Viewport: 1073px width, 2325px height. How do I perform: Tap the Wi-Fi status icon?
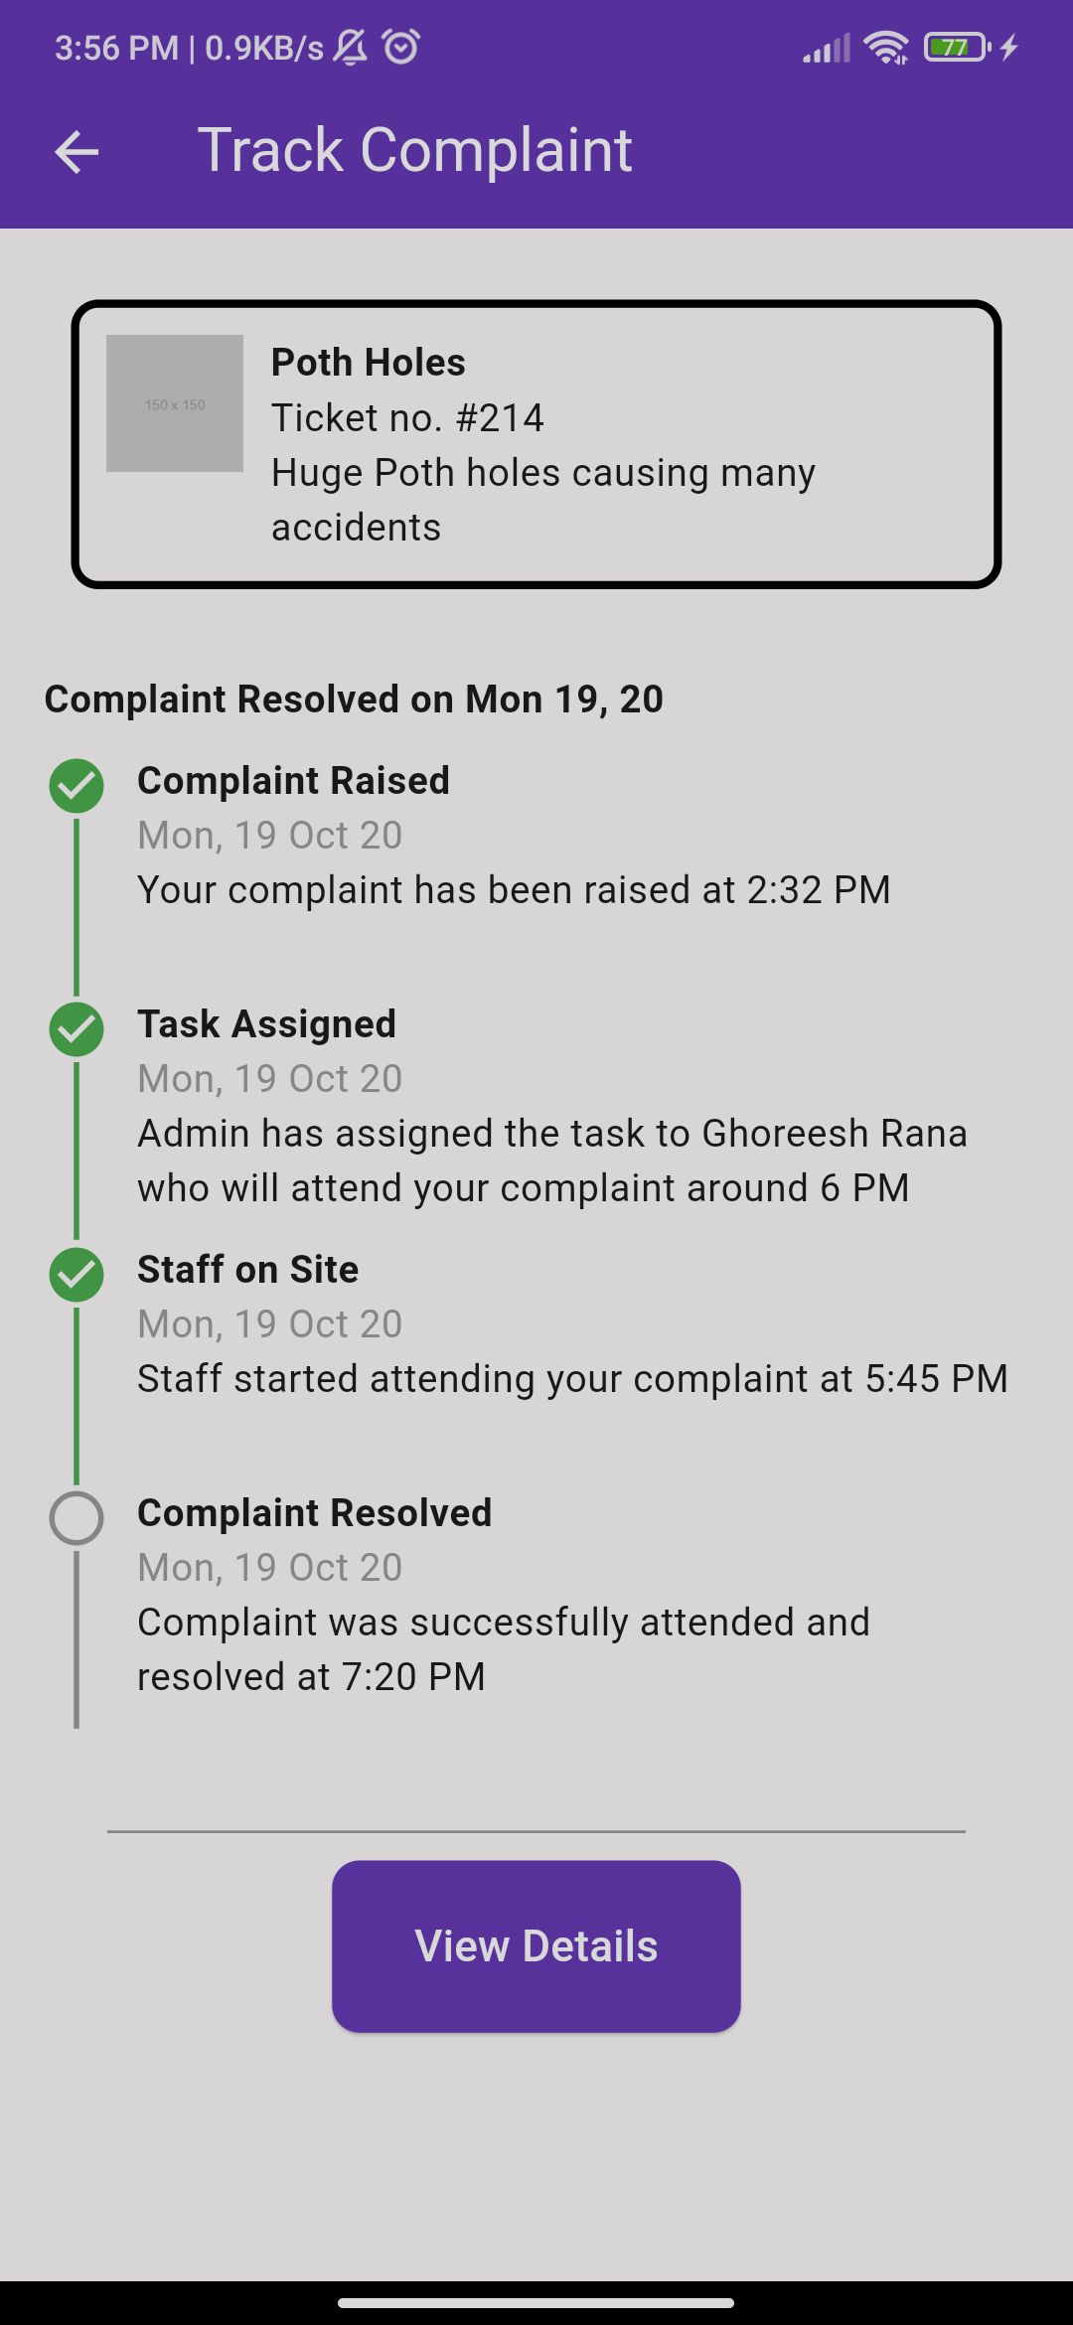pyautogui.click(x=886, y=47)
